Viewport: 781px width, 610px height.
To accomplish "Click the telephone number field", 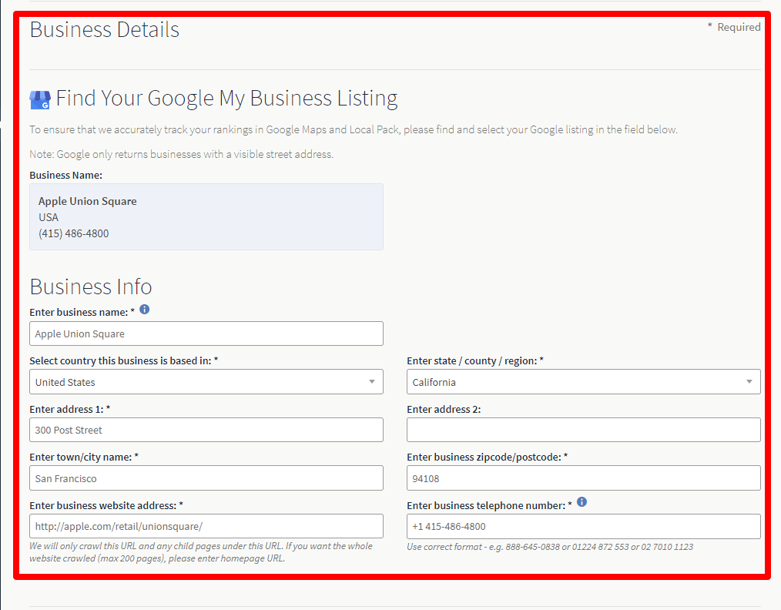I will (x=583, y=526).
